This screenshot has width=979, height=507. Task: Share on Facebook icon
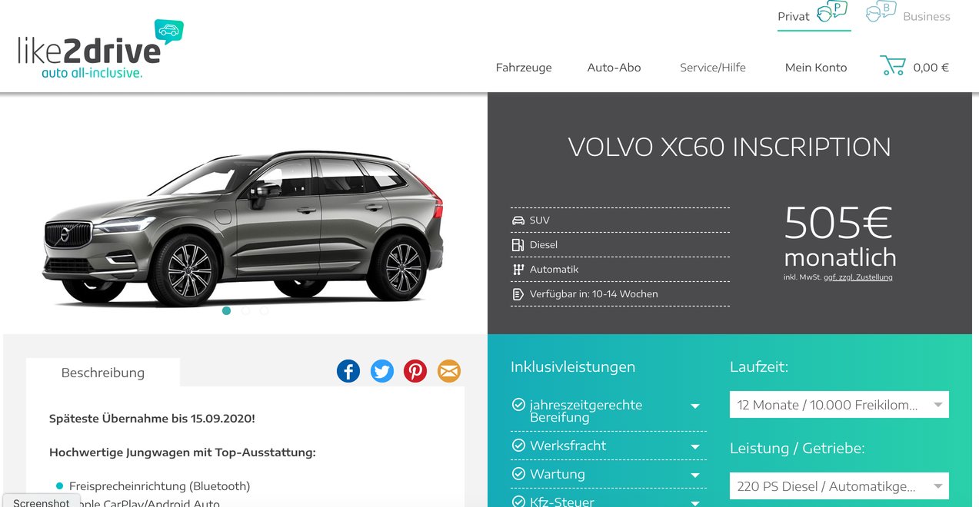[x=348, y=372]
